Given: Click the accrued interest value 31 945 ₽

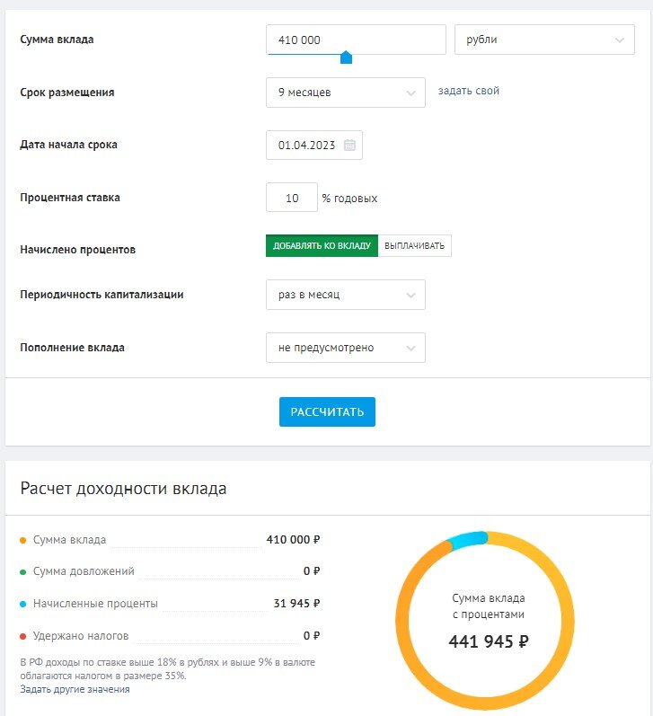Looking at the screenshot, I should point(296,604).
